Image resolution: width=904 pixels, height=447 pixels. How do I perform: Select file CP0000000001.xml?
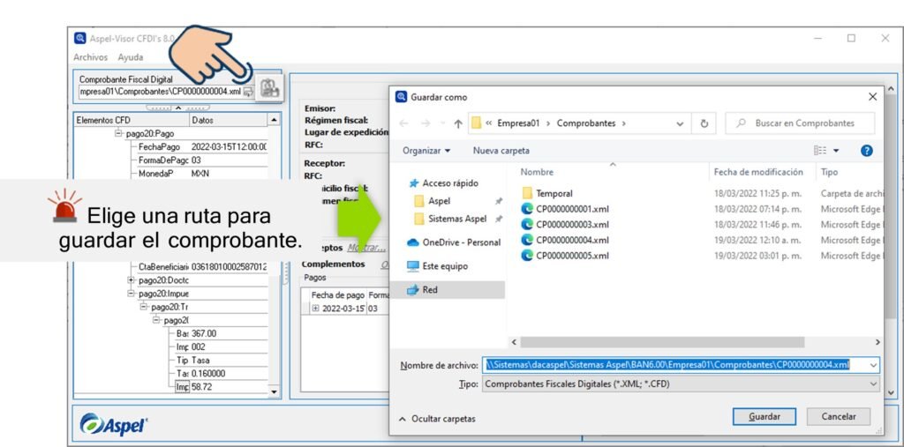pos(564,209)
